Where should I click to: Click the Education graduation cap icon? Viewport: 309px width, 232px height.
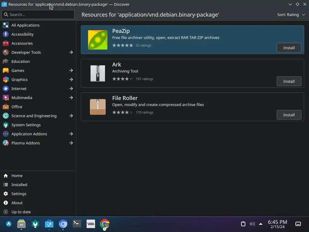6,61
